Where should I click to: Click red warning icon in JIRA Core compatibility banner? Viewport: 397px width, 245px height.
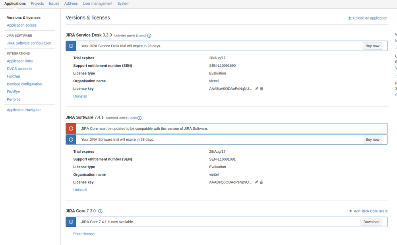[x=71, y=128]
